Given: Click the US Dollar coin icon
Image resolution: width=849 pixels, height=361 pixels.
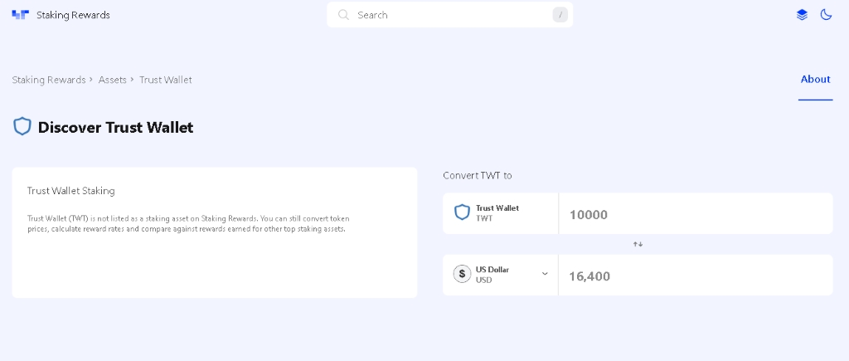Looking at the screenshot, I should [x=462, y=274].
